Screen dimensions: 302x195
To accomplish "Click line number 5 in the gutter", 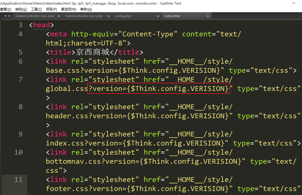I will tap(20, 52).
